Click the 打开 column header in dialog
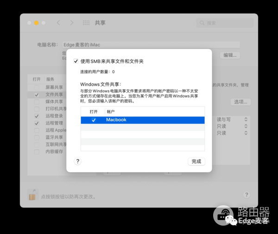This screenshot has width=278, height=234. pos(94,111)
